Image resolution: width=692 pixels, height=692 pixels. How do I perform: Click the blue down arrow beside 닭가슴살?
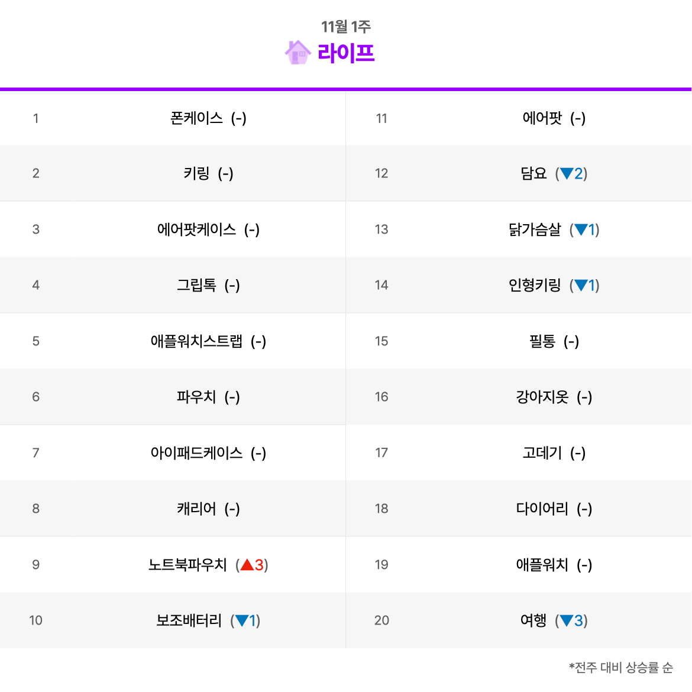pyautogui.click(x=581, y=229)
